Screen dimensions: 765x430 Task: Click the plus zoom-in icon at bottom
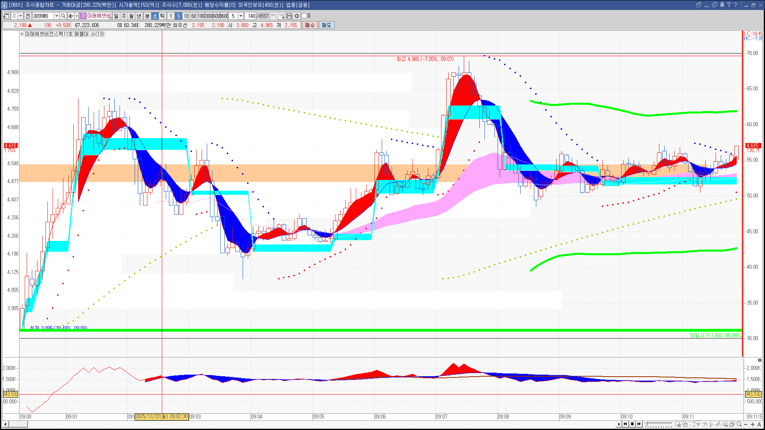click(x=753, y=424)
